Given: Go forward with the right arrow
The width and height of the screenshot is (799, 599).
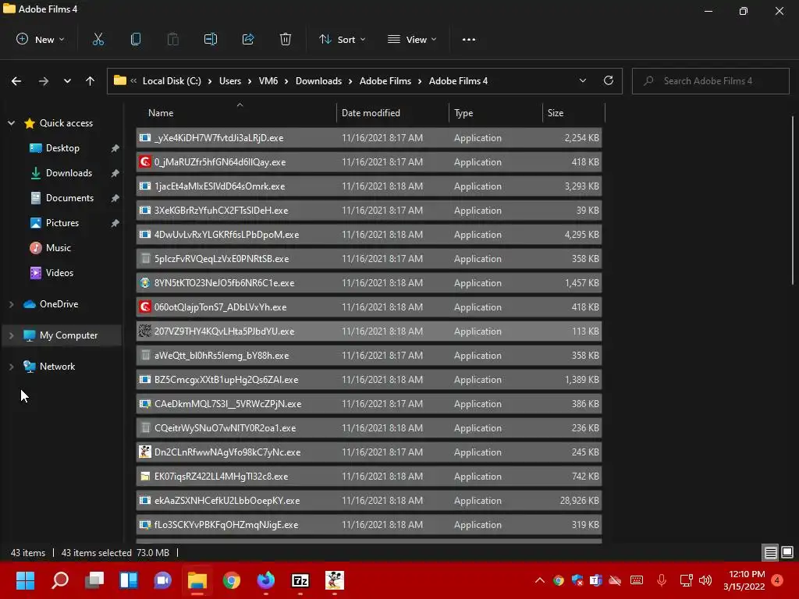Looking at the screenshot, I should point(44,81).
